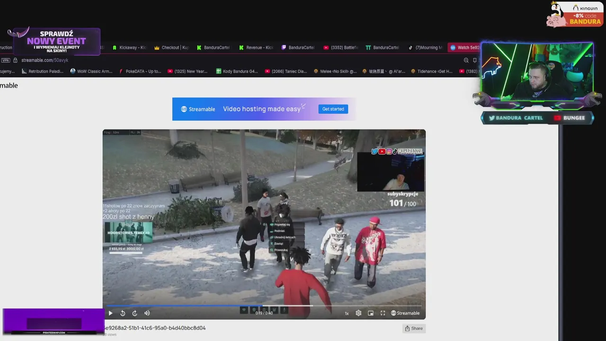The image size is (606, 341).
Task: Click the Bandura Cartel Twitter label
Action: [x=516, y=118]
